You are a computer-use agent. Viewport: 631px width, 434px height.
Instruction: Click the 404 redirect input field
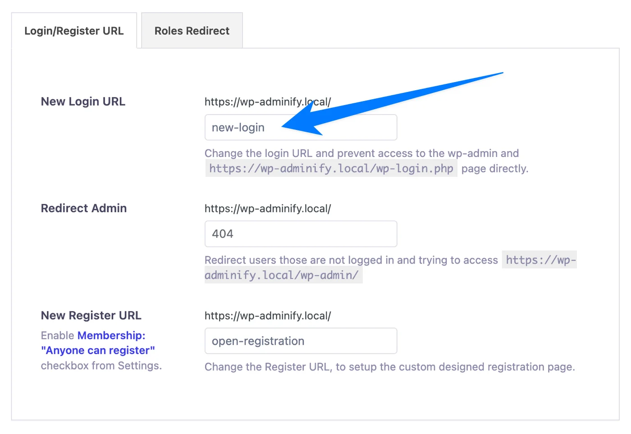pos(301,234)
